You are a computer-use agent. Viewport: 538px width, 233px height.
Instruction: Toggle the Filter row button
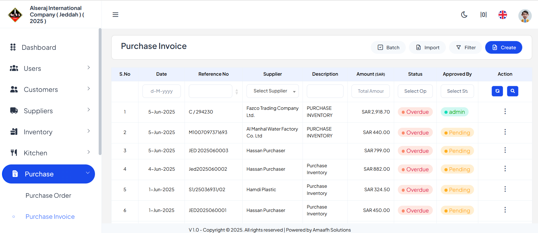point(465,48)
